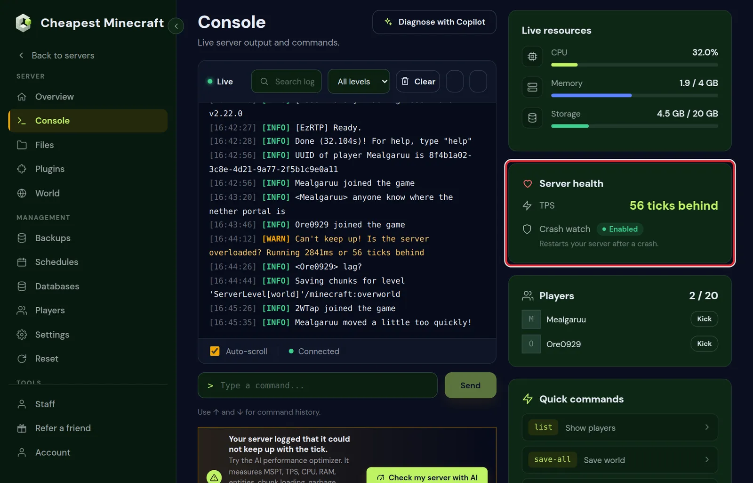
Task: Collapse the sidebar with the chevron button
Action: point(176,26)
